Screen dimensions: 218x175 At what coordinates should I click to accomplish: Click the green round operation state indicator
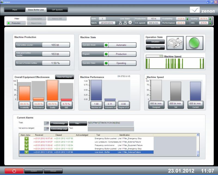coord(195,43)
